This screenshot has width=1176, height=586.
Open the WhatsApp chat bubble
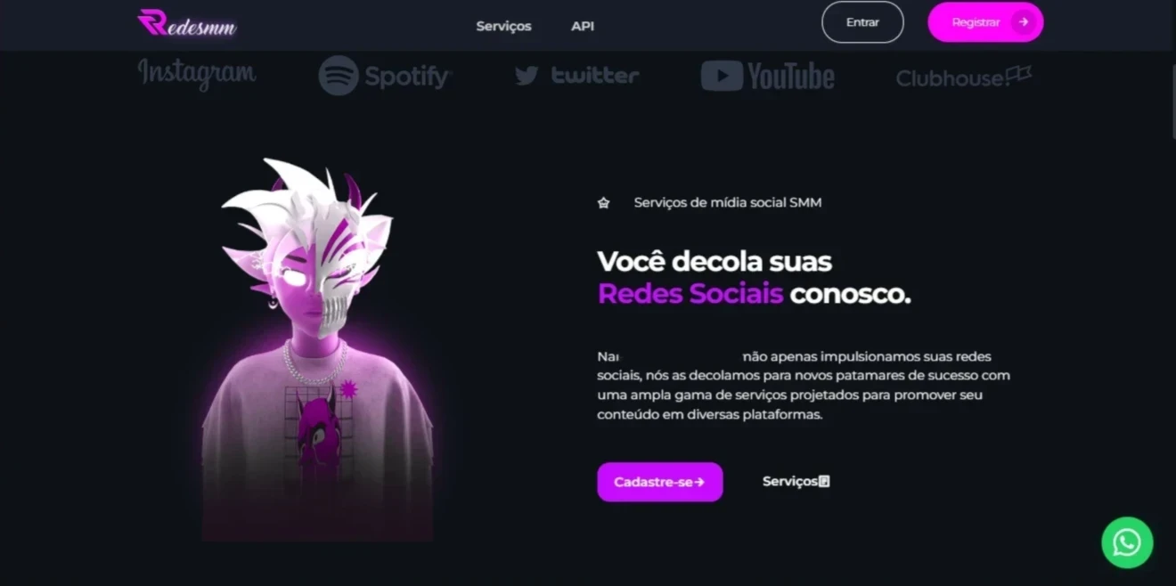coord(1127,542)
